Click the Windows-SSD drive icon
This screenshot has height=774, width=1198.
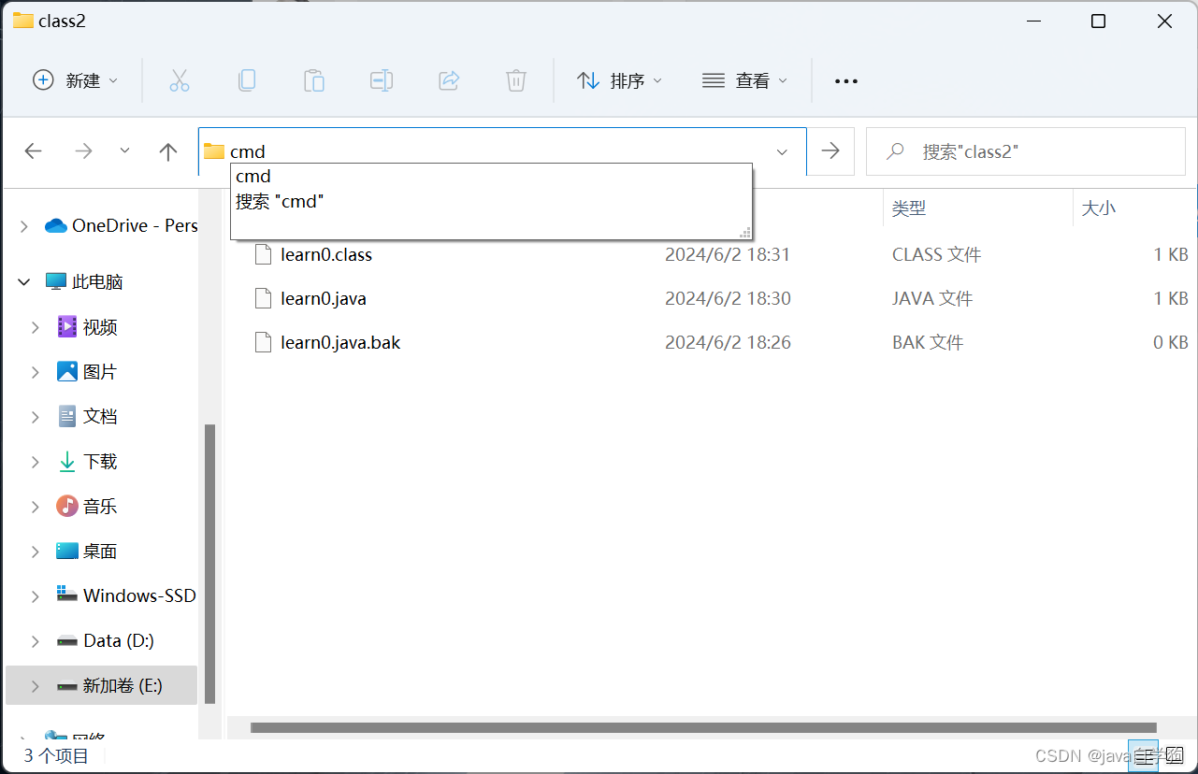(x=67, y=594)
